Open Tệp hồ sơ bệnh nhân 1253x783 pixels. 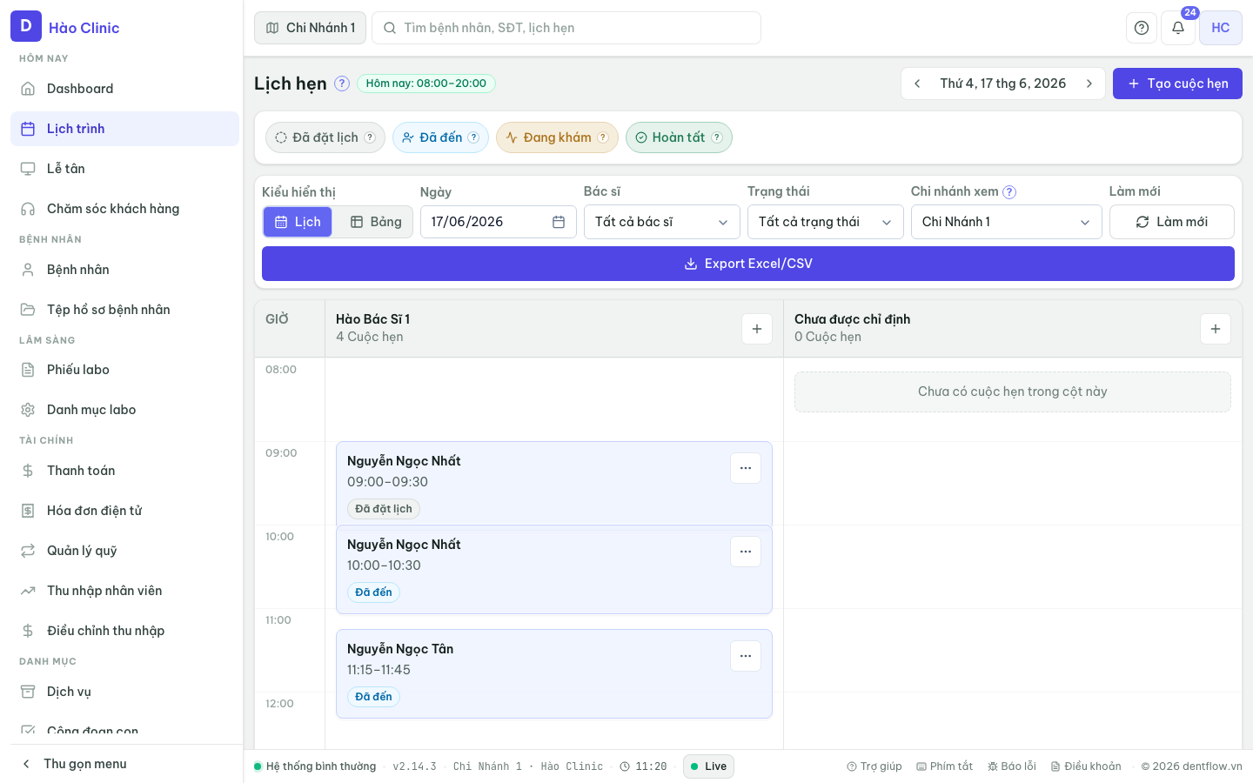pyautogui.click(x=124, y=310)
